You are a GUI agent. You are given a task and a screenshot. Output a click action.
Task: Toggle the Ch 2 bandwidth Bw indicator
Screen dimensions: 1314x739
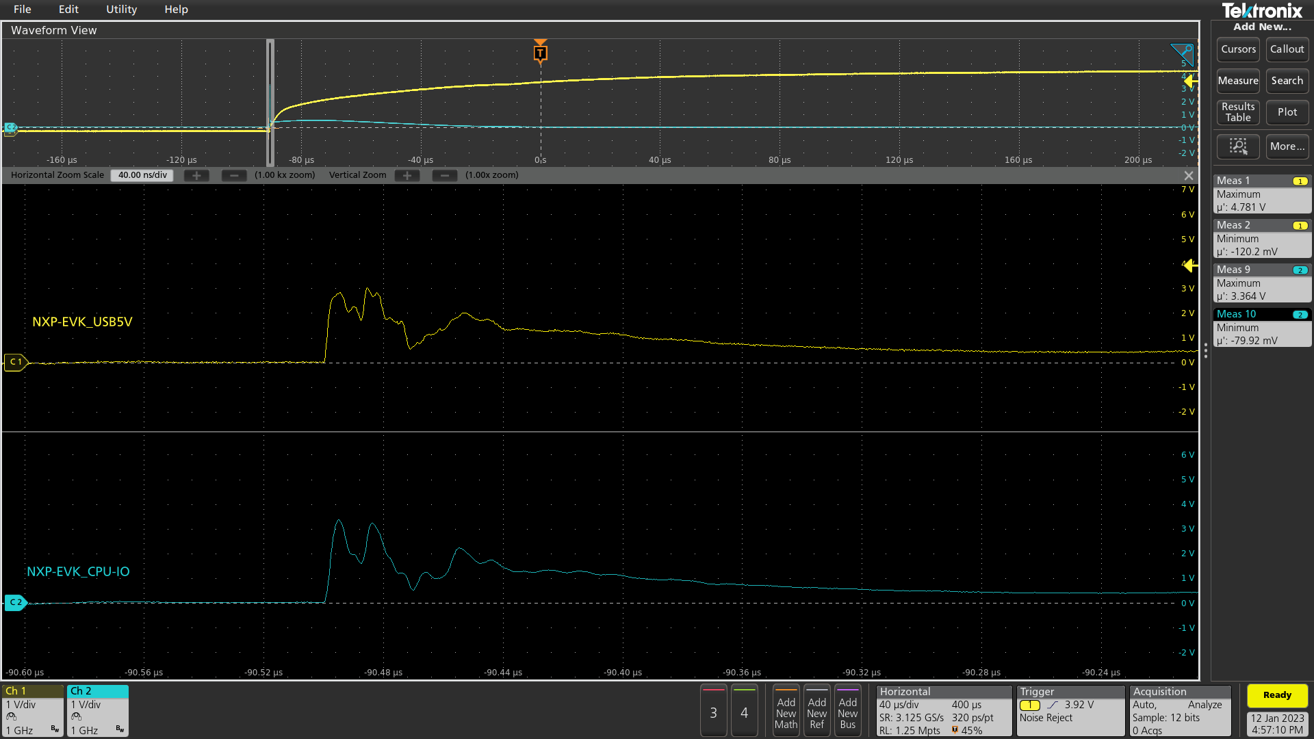pos(120,729)
